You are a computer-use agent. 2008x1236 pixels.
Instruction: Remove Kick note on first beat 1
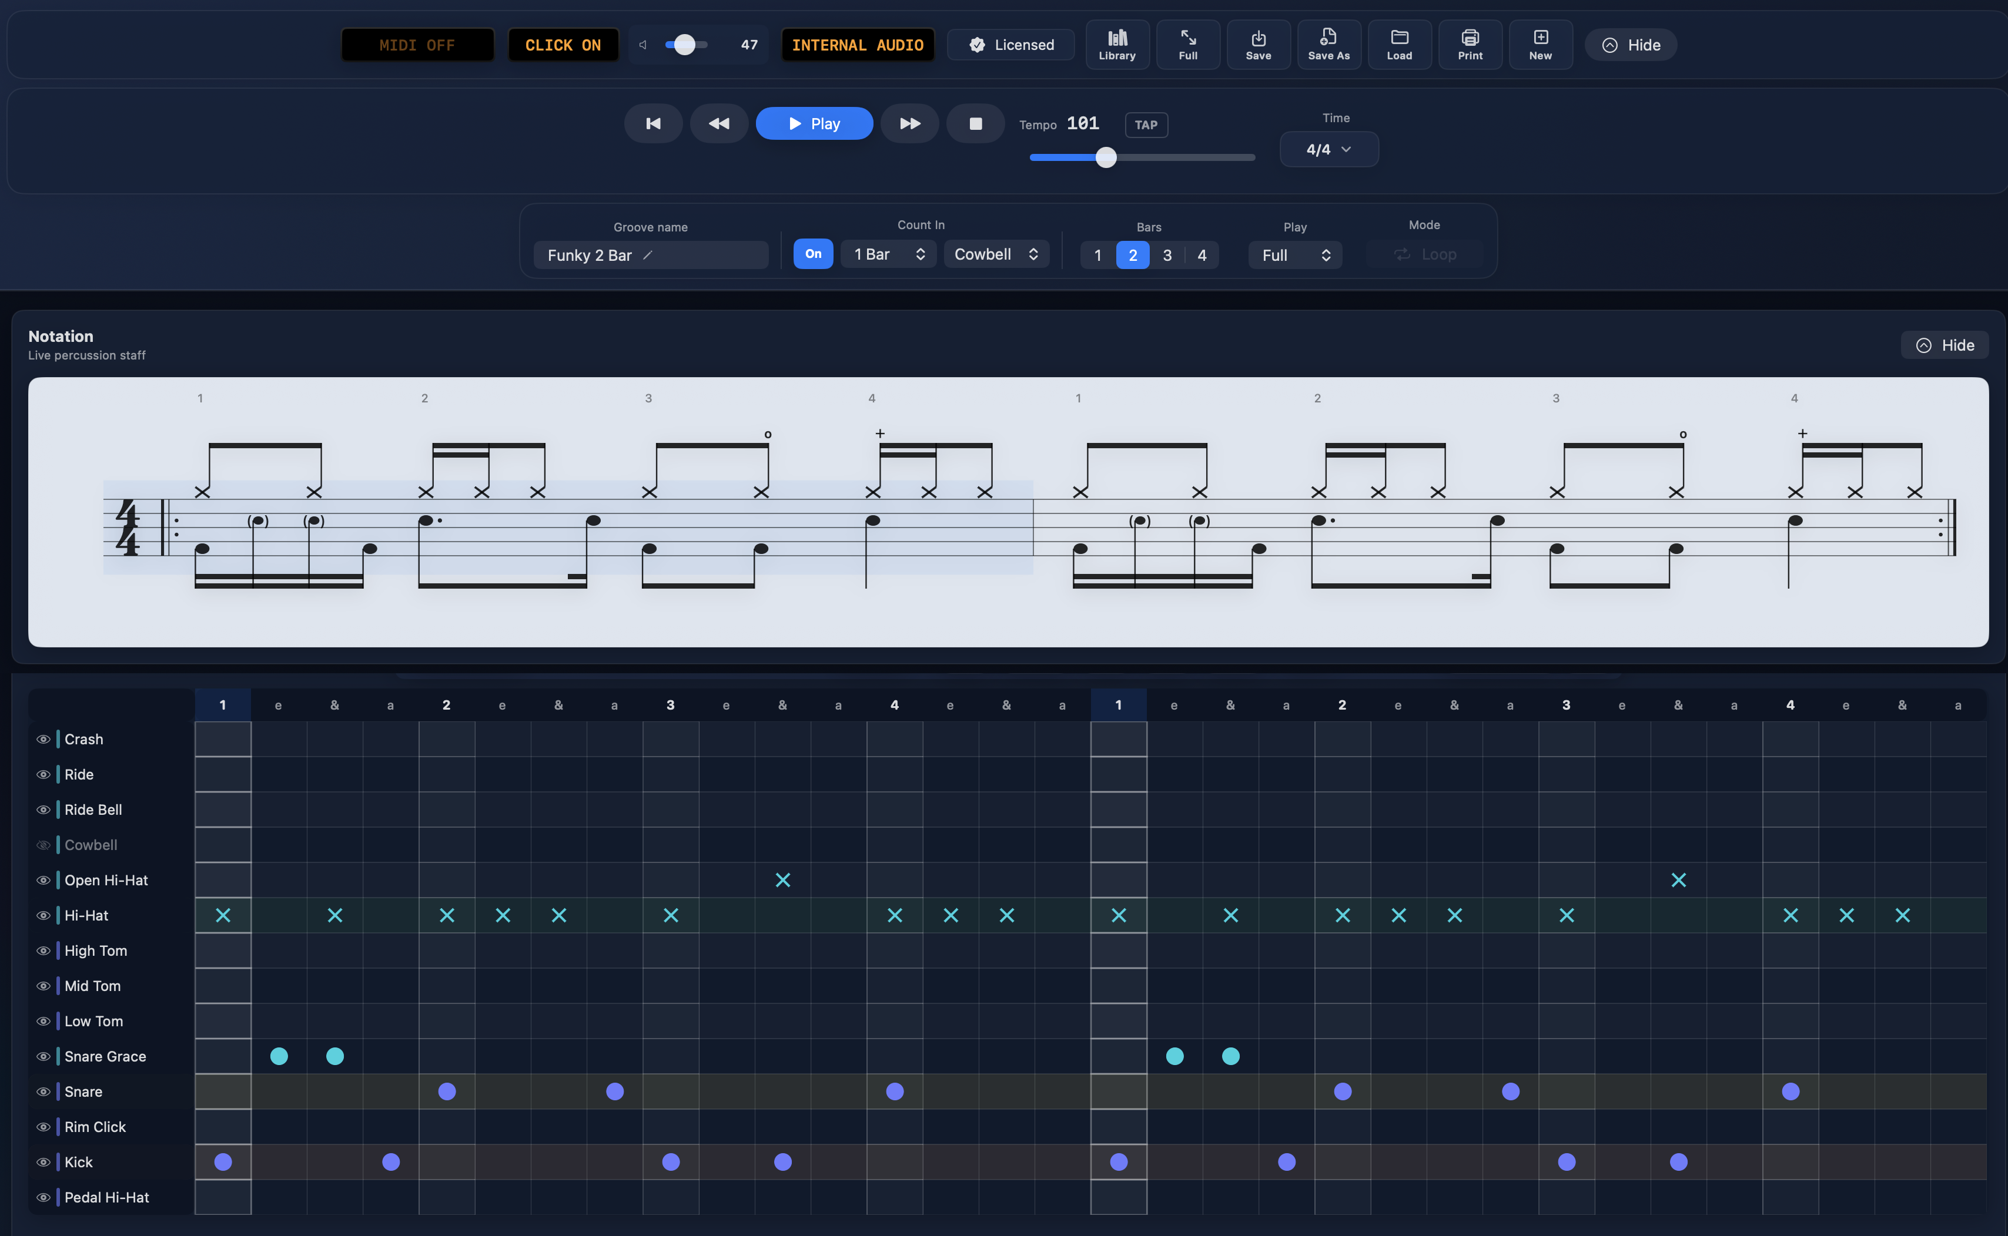222,1161
